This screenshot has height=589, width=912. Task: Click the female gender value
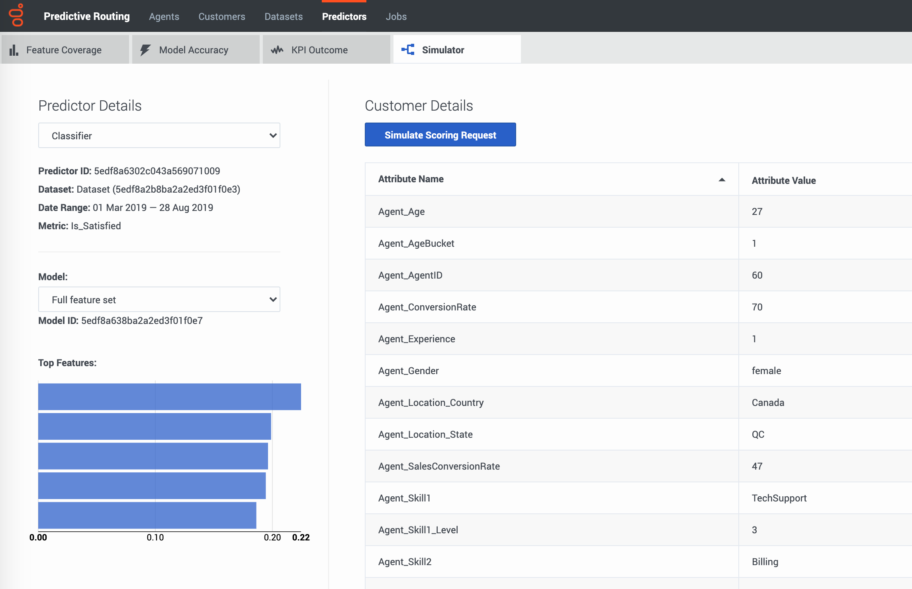tap(766, 371)
